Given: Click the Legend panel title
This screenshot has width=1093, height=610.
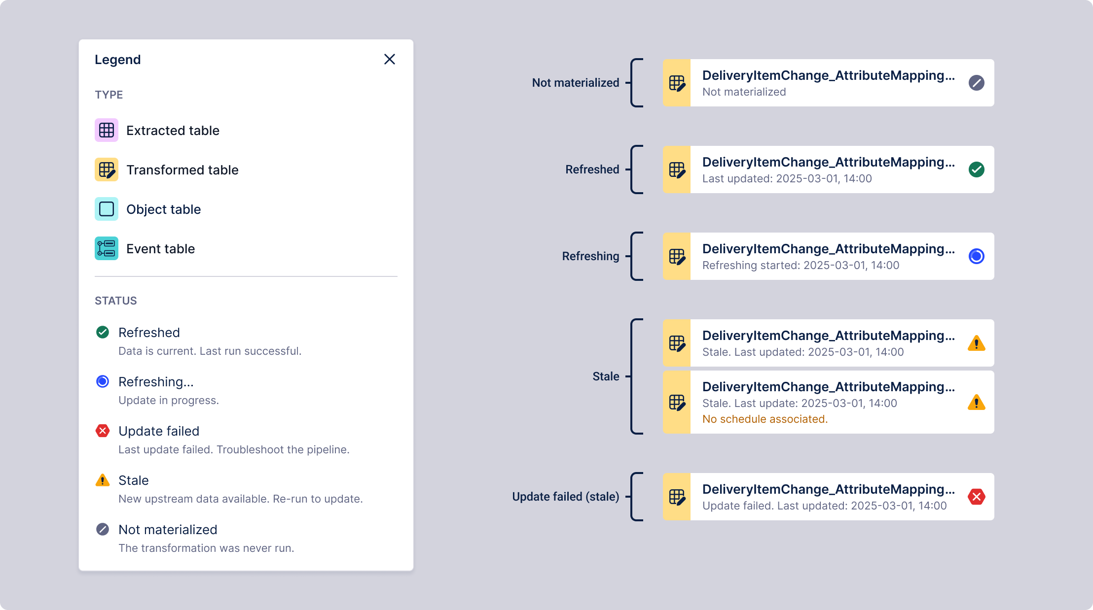Looking at the screenshot, I should click(118, 59).
